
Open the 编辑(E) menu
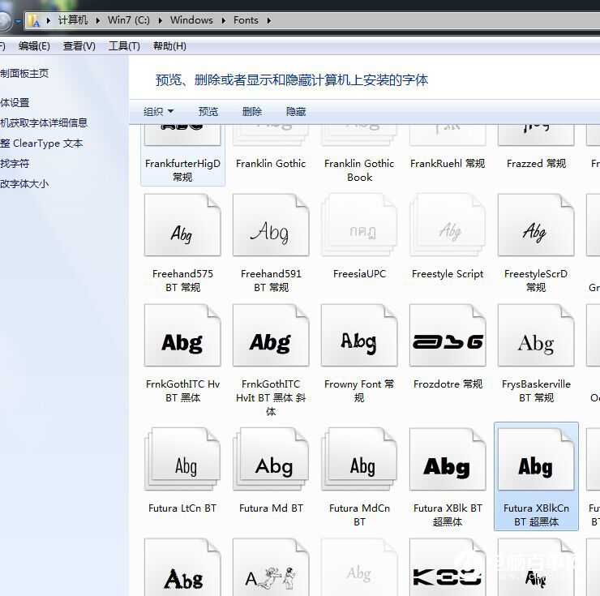point(34,46)
